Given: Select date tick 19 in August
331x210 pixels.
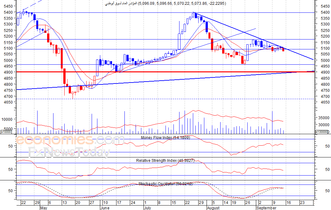Looking at the screenshot, I should click(234, 203).
